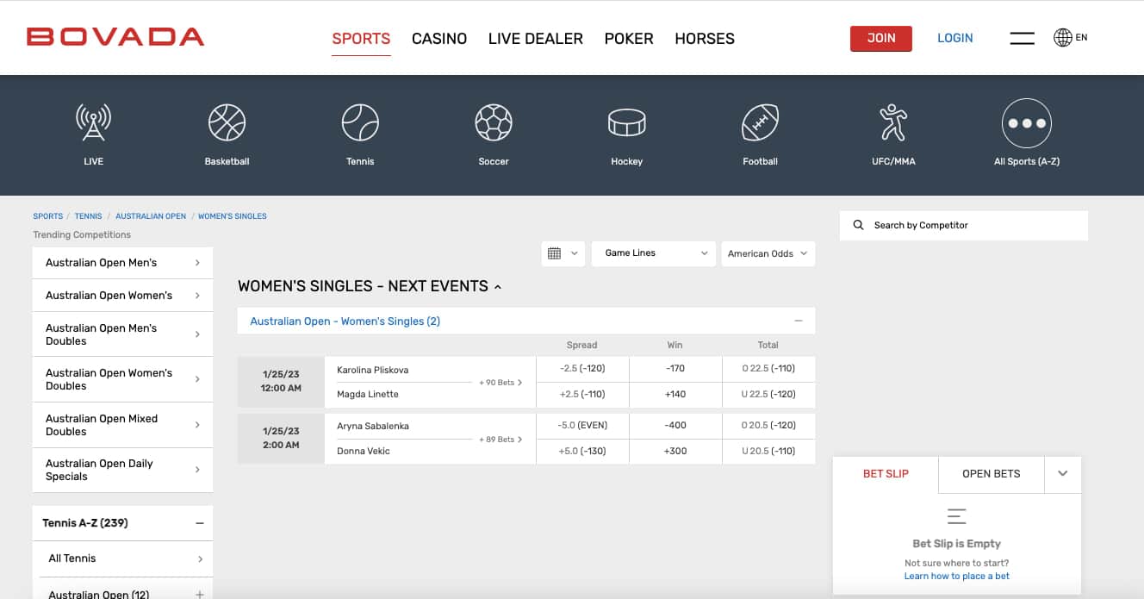Open the POKER section
The height and width of the screenshot is (599, 1144).
tap(629, 39)
